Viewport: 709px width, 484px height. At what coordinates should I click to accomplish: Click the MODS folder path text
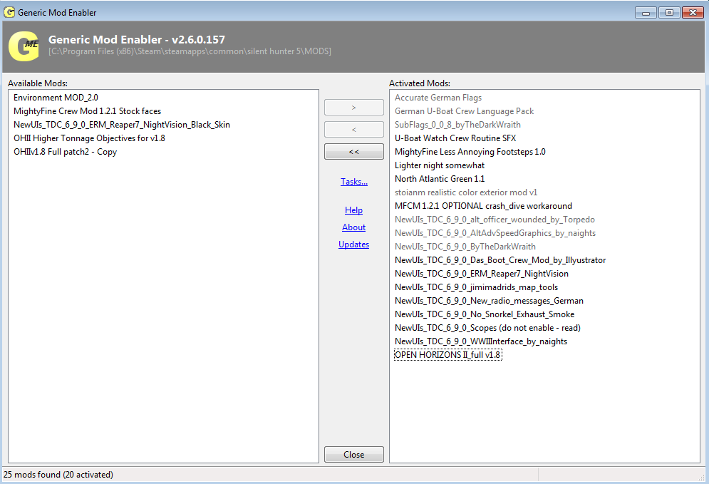pyautogui.click(x=190, y=51)
